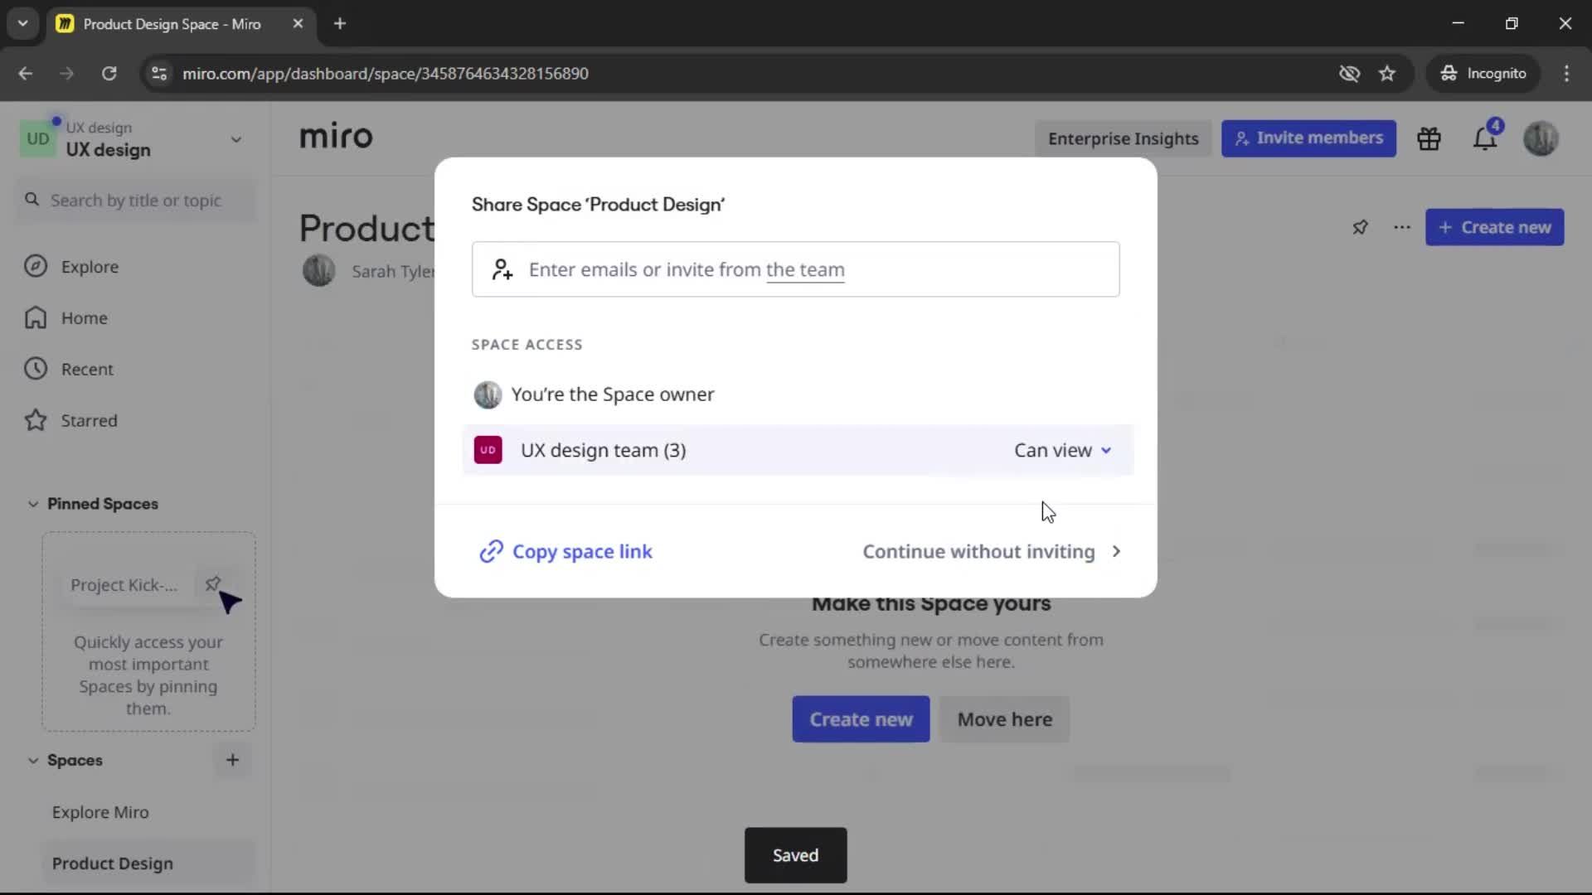The height and width of the screenshot is (895, 1592).
Task: Go back in browser history
Action: pos(26,74)
